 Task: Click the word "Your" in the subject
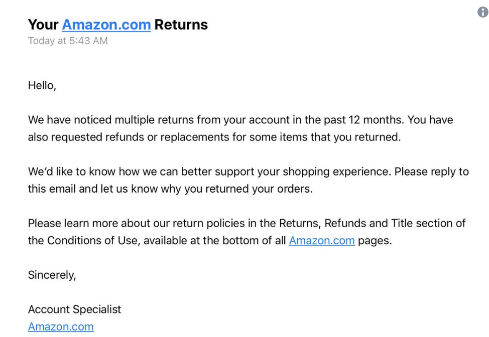point(43,25)
